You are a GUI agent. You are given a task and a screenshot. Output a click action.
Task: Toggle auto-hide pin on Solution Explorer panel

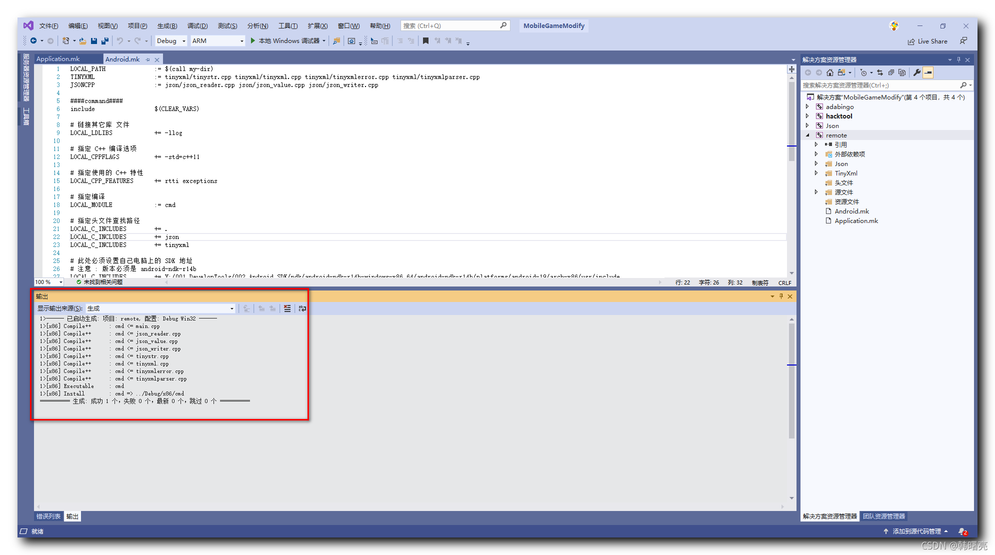[x=958, y=59]
